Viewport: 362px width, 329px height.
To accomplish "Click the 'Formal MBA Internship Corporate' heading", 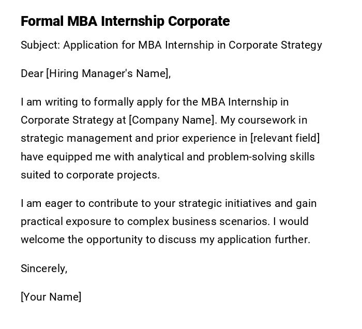I will (x=125, y=21).
